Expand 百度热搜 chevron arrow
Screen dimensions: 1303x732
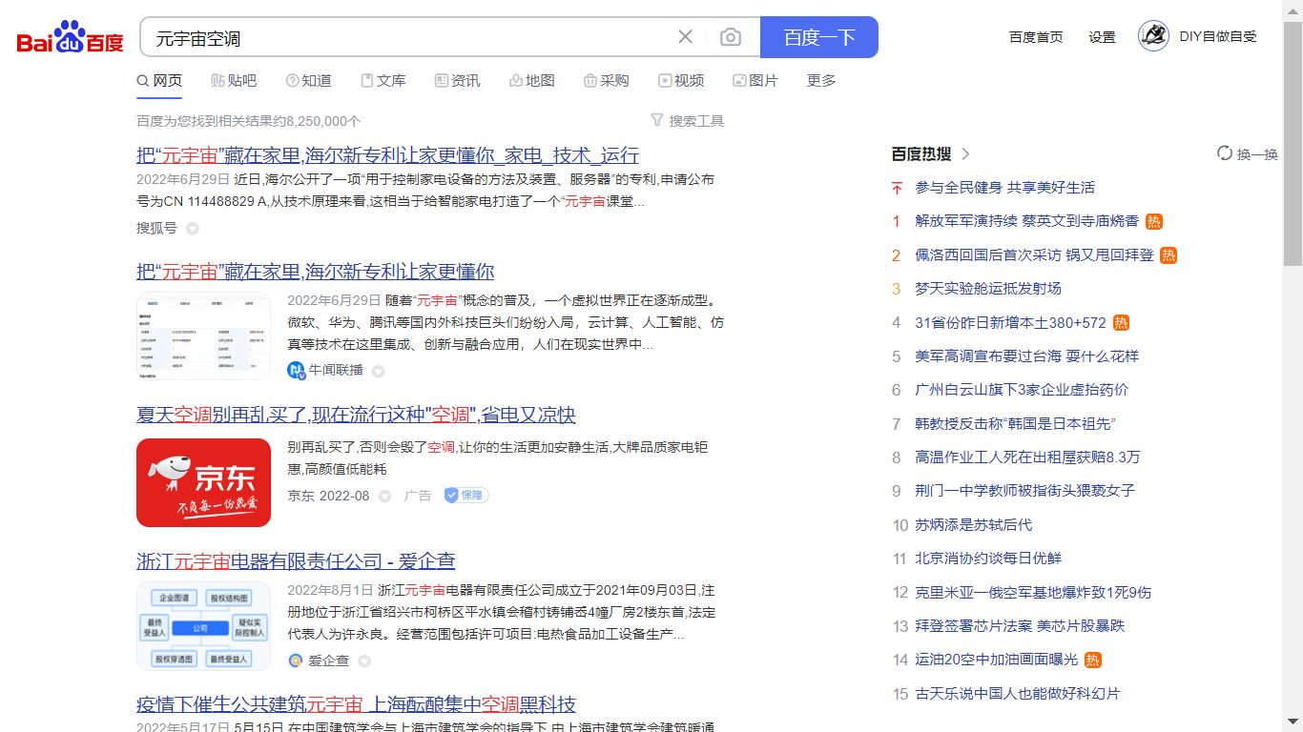(x=965, y=154)
